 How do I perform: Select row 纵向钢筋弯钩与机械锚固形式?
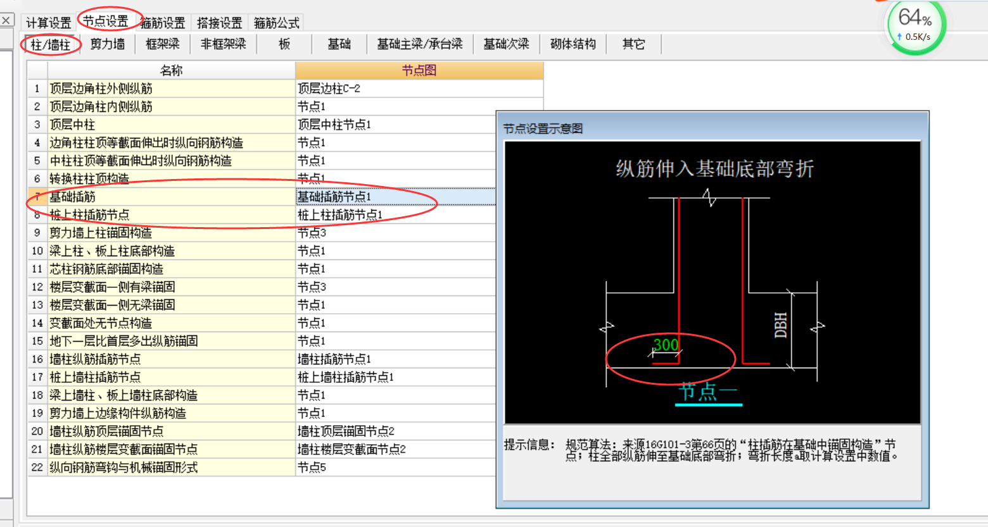point(171,468)
